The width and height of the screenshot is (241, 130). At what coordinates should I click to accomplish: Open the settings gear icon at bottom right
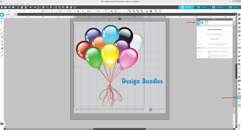pos(239,125)
